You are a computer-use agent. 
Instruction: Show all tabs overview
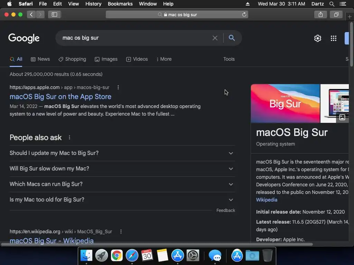pos(336,14)
